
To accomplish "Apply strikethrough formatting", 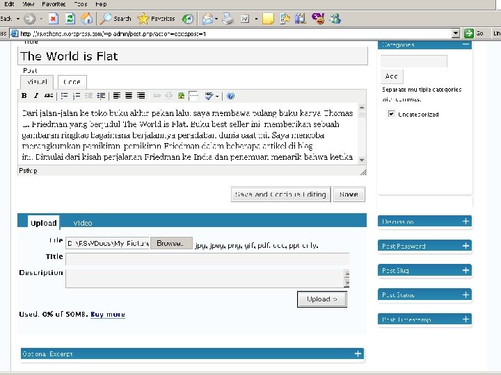I will pyautogui.click(x=49, y=96).
